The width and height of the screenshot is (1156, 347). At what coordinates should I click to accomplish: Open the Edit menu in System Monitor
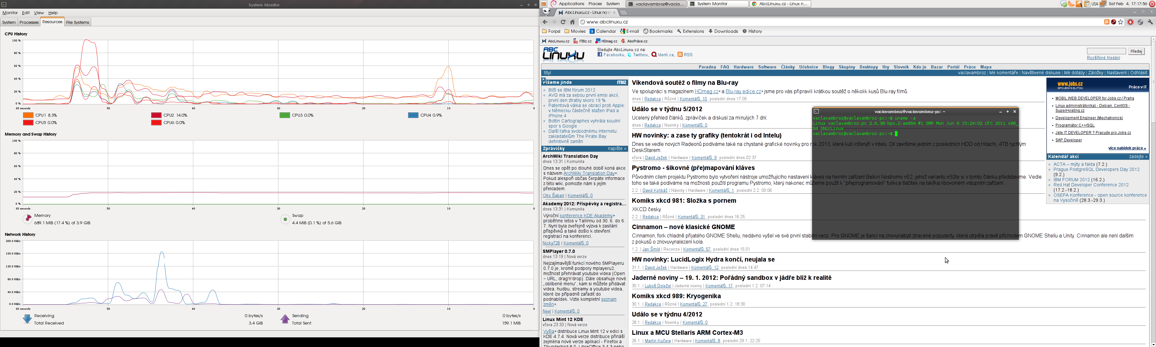pyautogui.click(x=26, y=13)
